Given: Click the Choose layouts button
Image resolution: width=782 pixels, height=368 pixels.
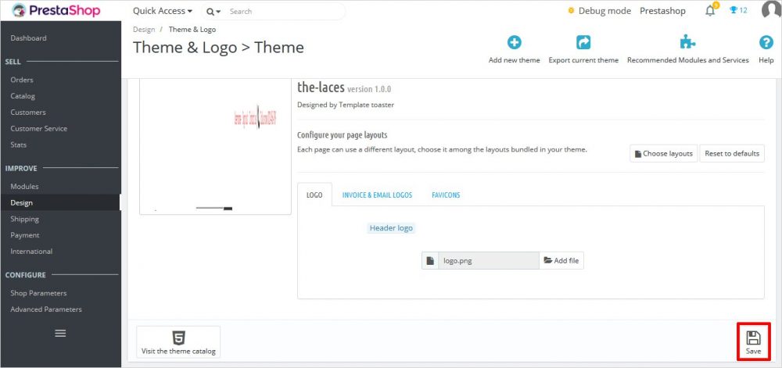Looking at the screenshot, I should pos(663,153).
